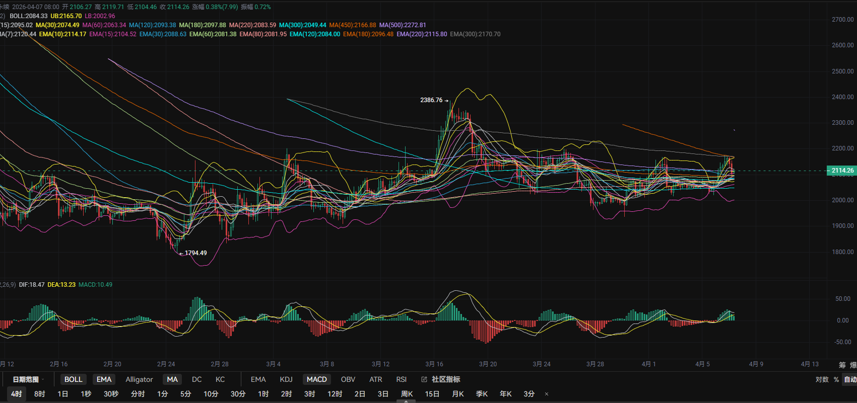The height and width of the screenshot is (403, 857).
Task: Click the small up-arrow handle below 周K
Action: [406, 401]
